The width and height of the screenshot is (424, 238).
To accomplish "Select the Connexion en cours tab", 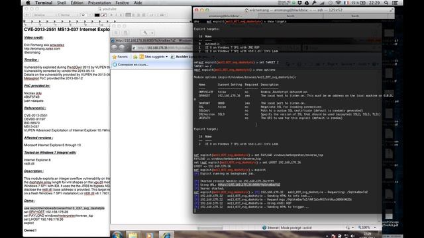I will 152,65.
